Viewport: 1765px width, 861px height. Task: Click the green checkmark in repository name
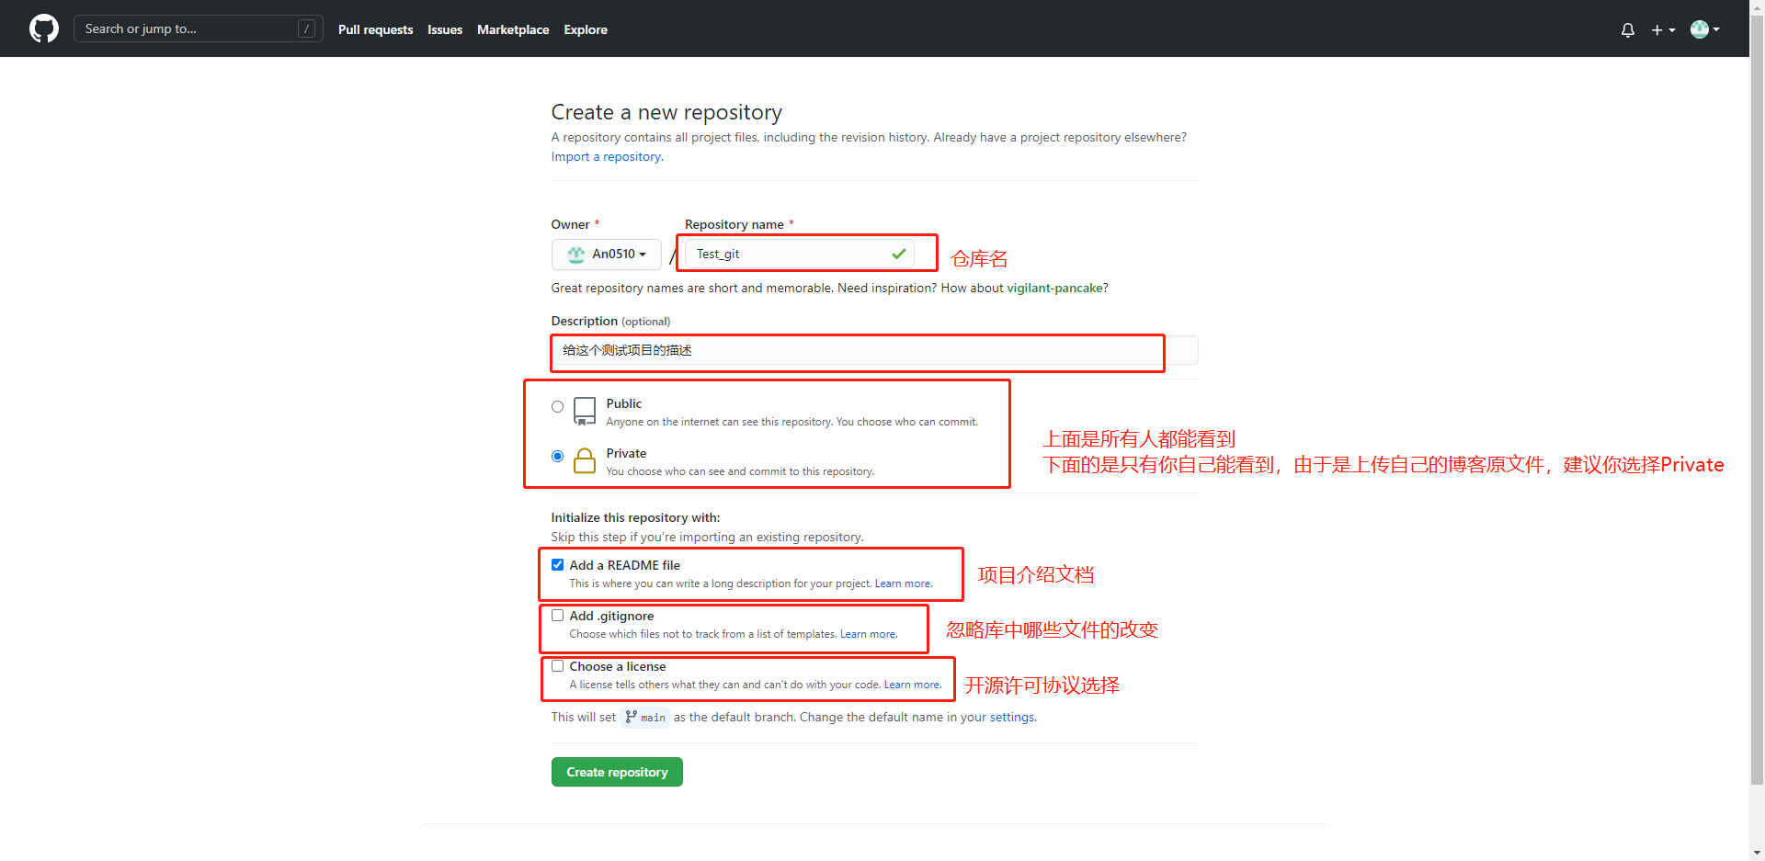pos(898,254)
